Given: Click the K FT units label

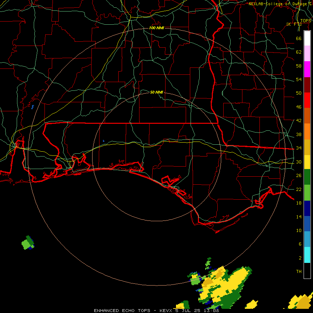Looking at the screenshot, I should click(294, 24).
